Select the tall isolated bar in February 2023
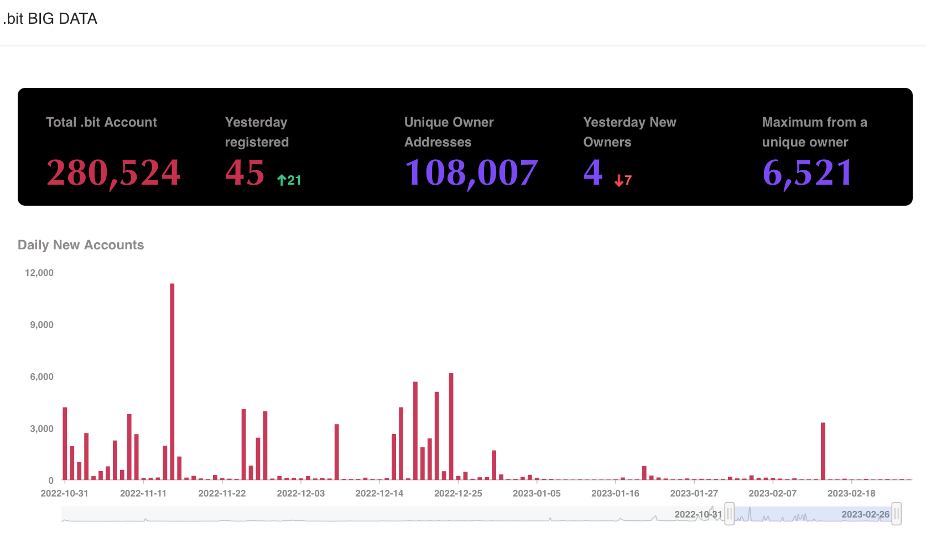The height and width of the screenshot is (533, 926). tap(823, 451)
